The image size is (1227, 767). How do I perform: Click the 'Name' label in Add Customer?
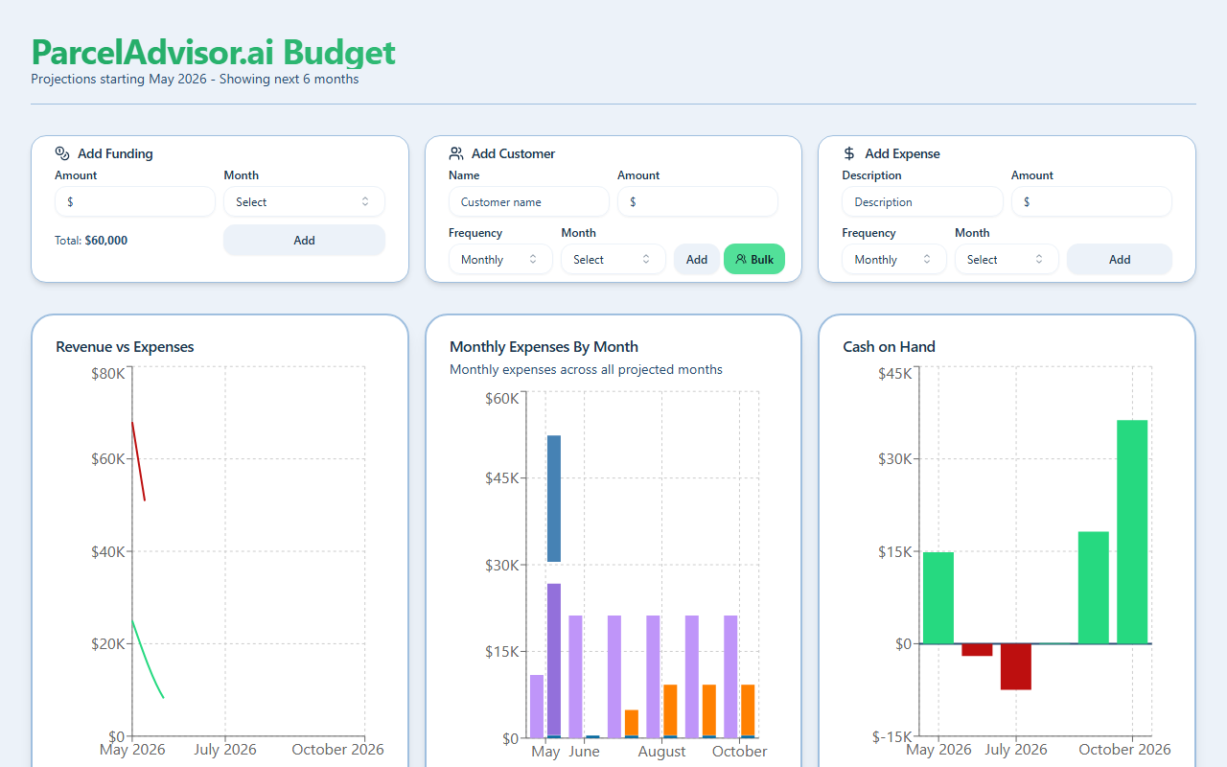coord(464,175)
